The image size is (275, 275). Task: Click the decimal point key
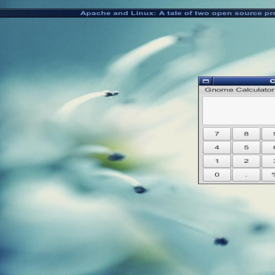coord(246,175)
